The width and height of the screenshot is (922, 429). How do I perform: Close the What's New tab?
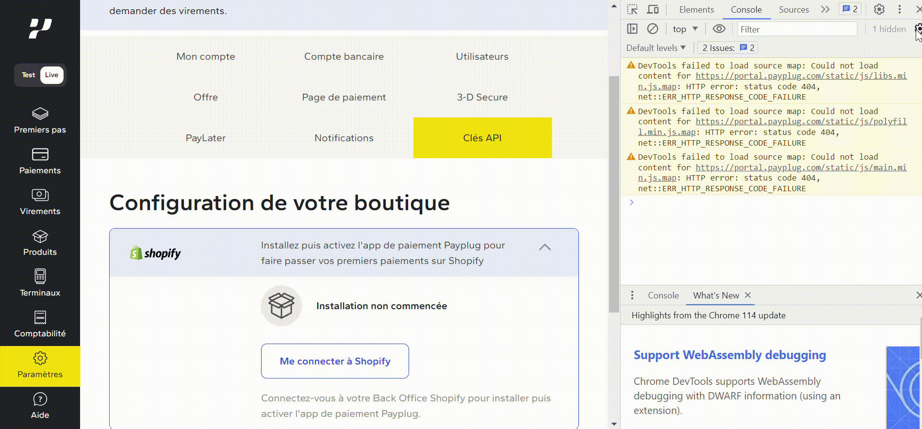pos(748,295)
